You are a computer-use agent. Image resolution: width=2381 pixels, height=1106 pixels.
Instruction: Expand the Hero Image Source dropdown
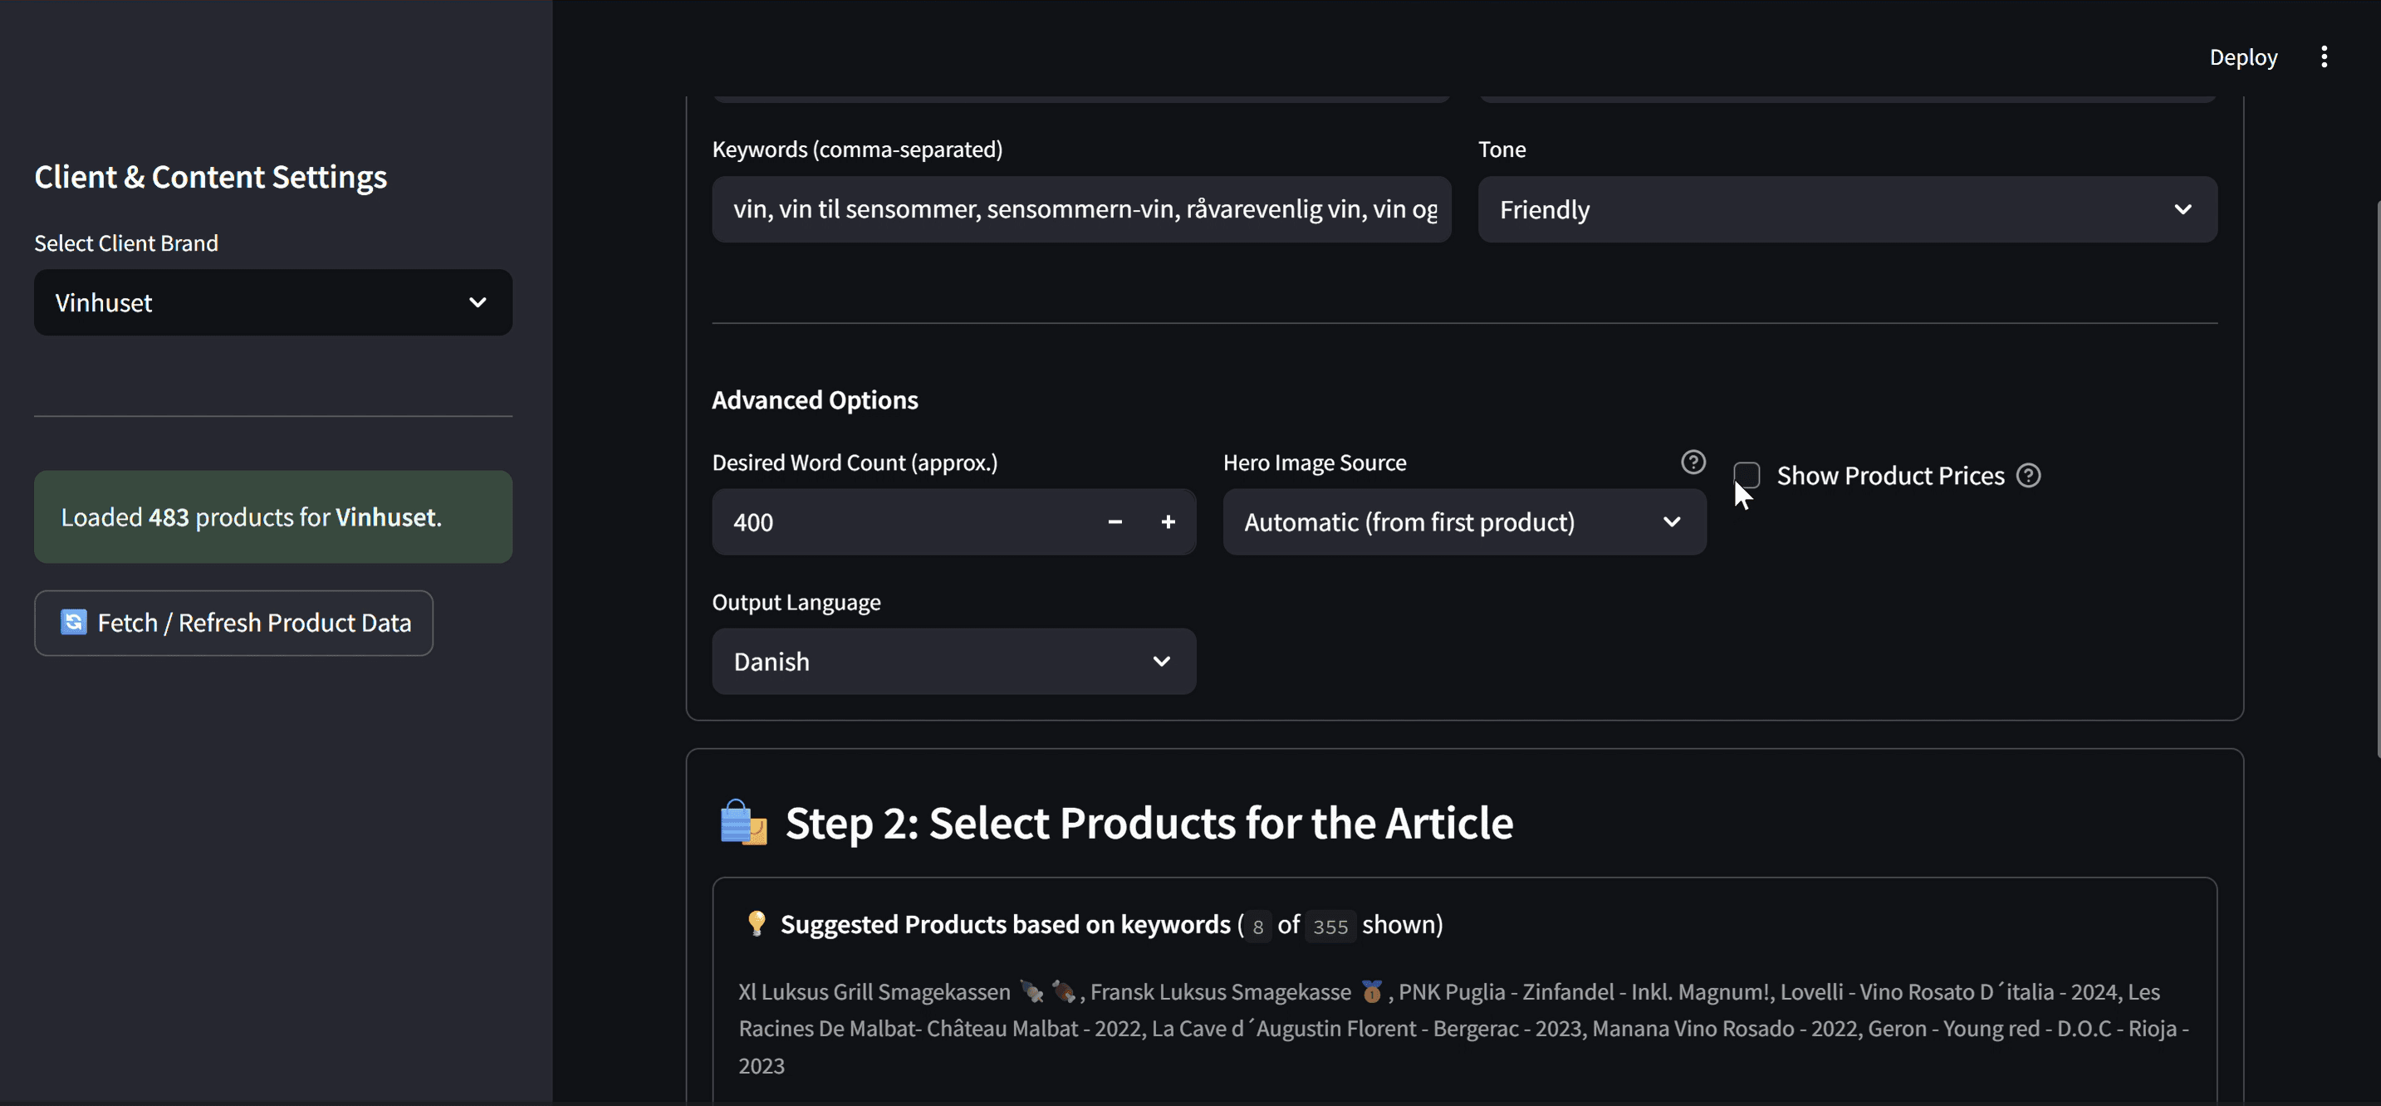[1464, 522]
